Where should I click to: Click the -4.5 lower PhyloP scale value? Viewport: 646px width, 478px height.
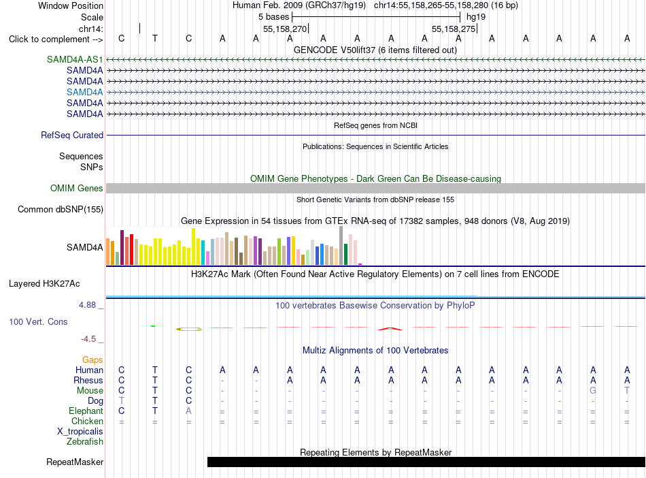tap(88, 339)
